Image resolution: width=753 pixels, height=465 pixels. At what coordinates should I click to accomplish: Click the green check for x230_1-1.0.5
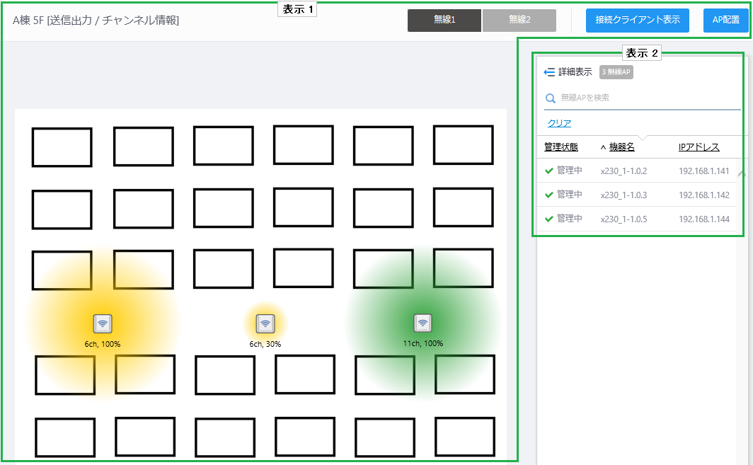tap(549, 219)
